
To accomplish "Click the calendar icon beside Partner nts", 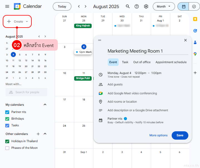I will click(101, 120).
